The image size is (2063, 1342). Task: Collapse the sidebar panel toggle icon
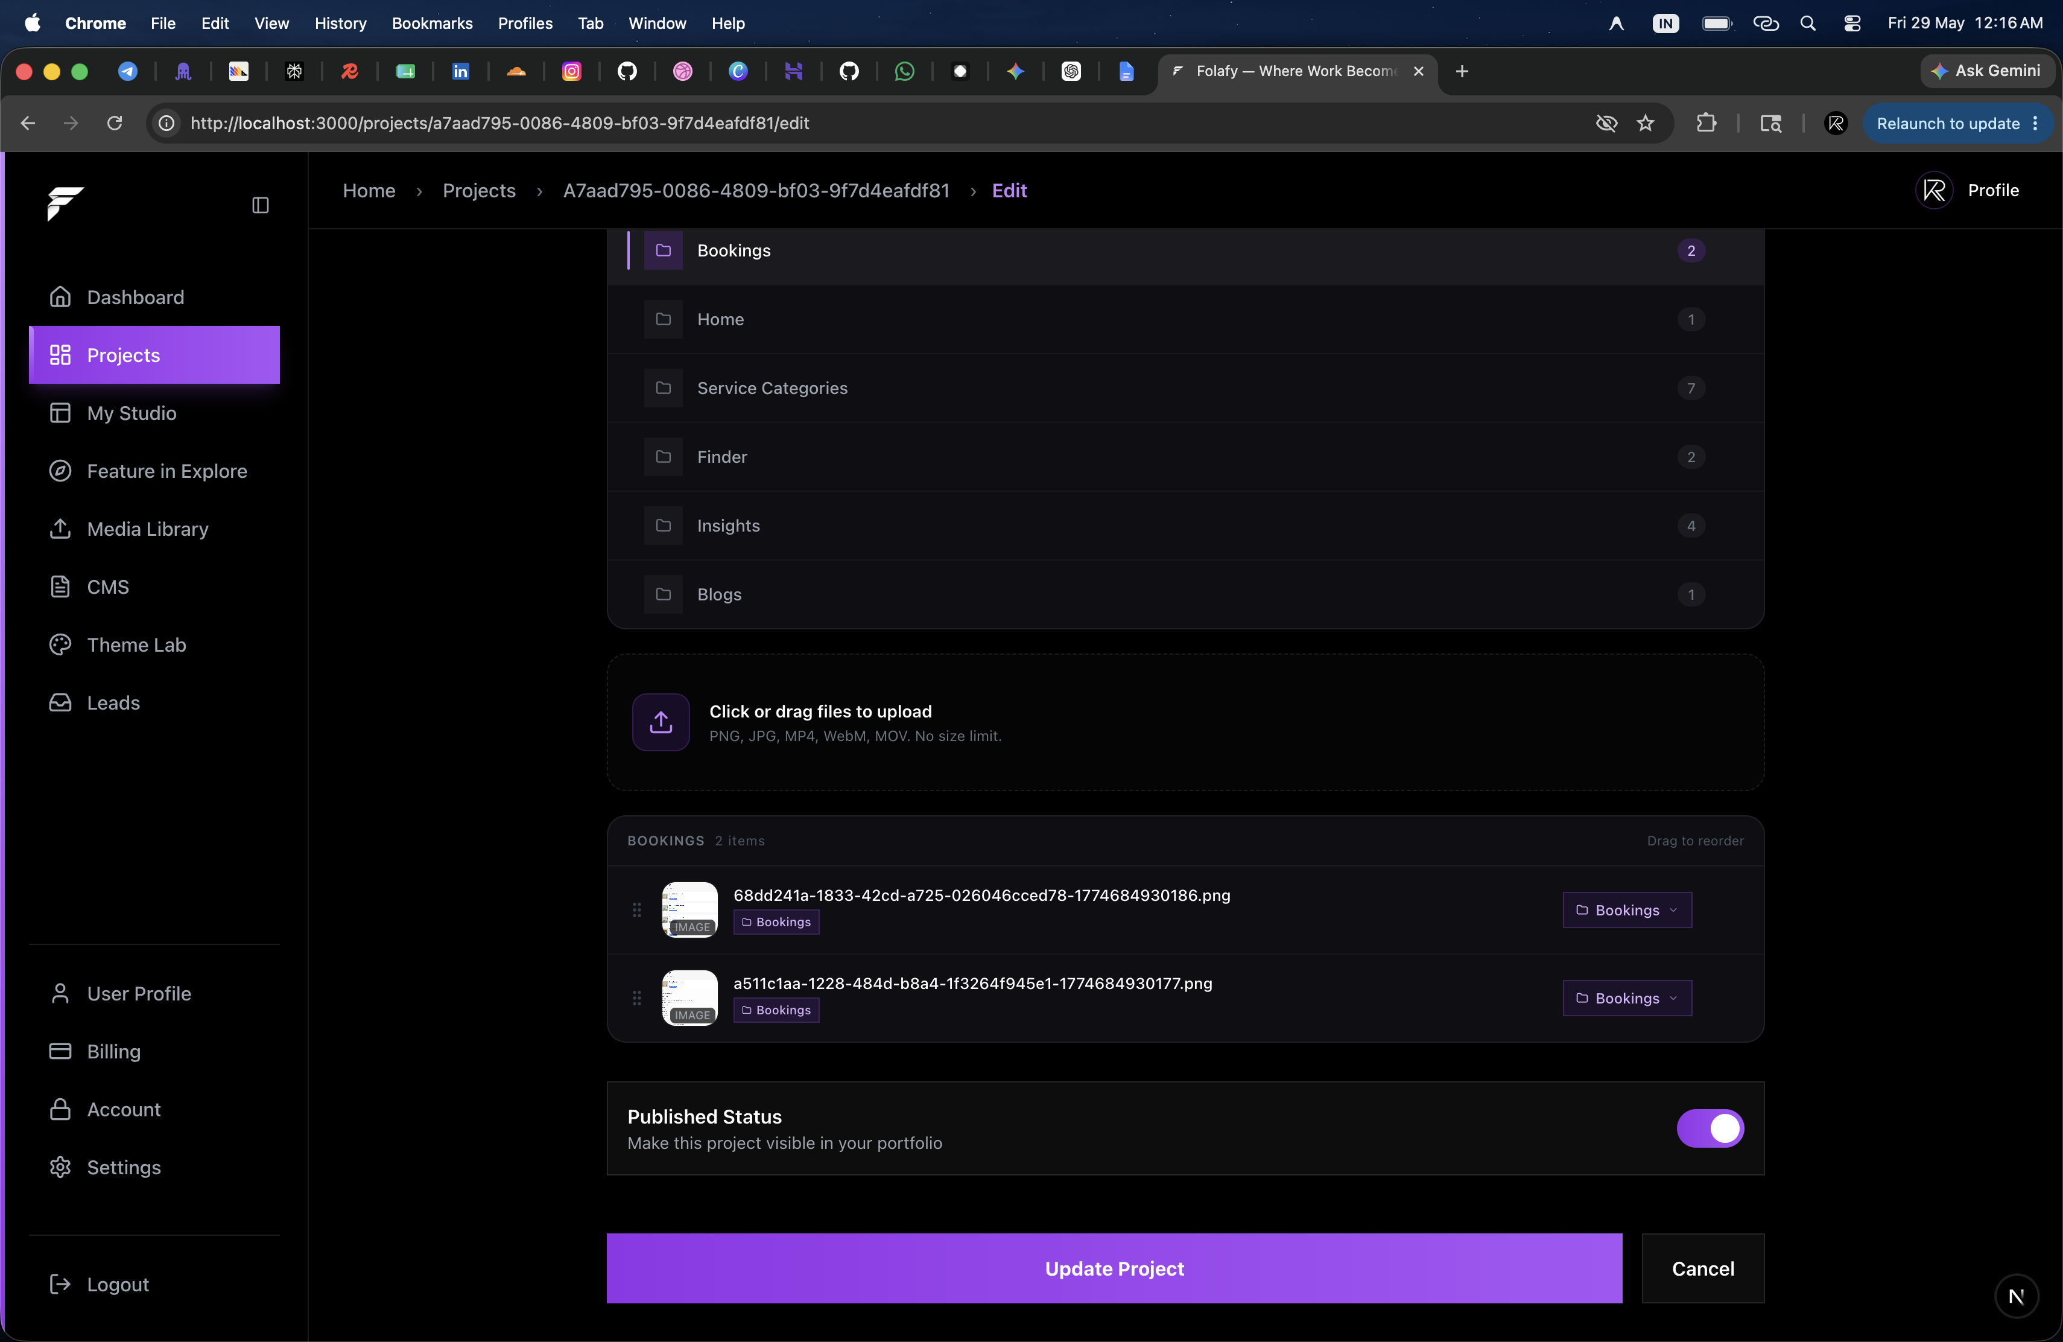tap(260, 205)
